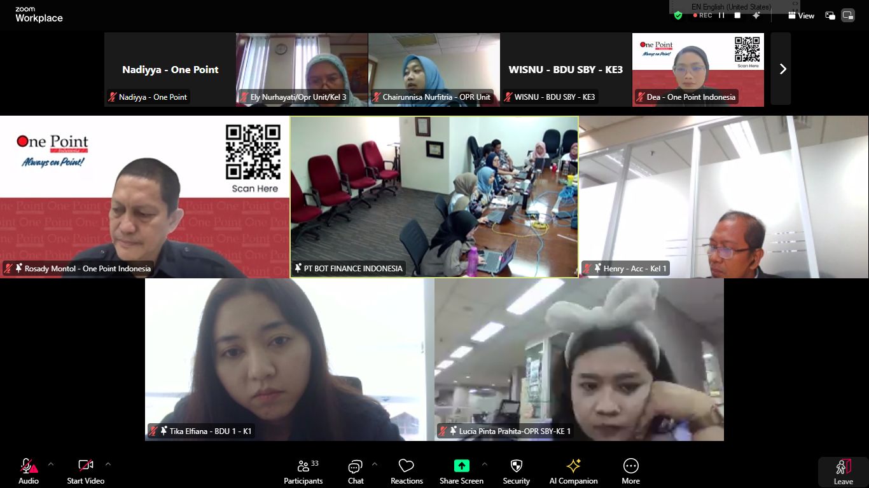Show next participants with right arrow
Image resolution: width=869 pixels, height=488 pixels.
tap(782, 69)
